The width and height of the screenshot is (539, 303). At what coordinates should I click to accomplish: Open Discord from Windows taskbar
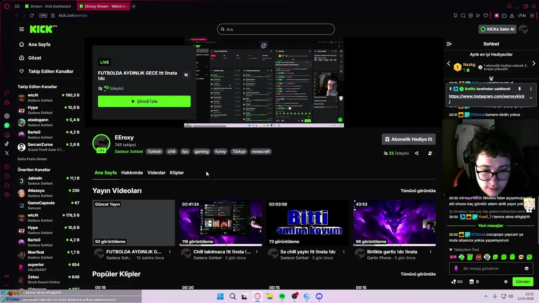click(x=319, y=296)
